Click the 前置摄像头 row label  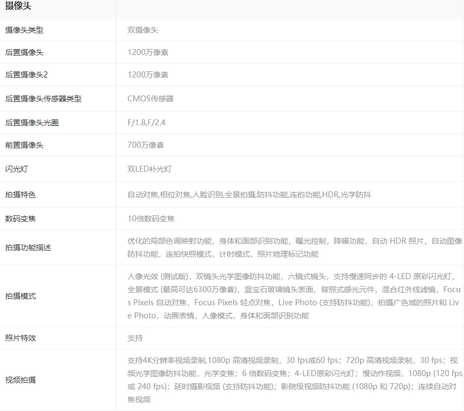[x=24, y=145]
